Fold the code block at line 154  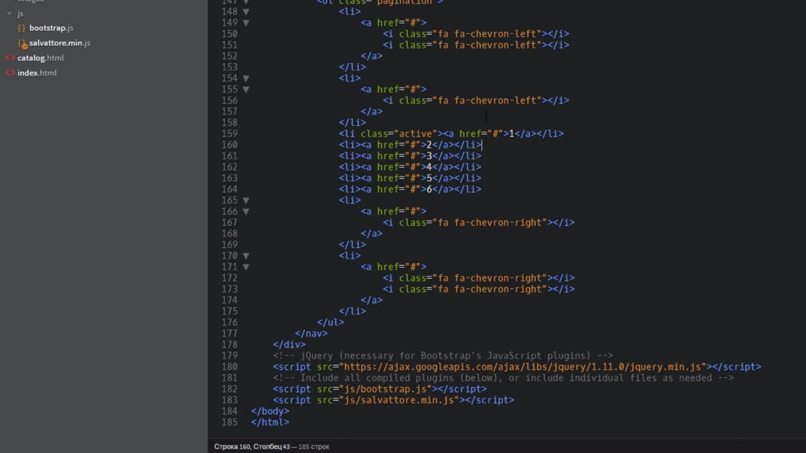[246, 78]
